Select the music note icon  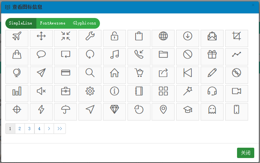pyautogui.click(x=114, y=55)
